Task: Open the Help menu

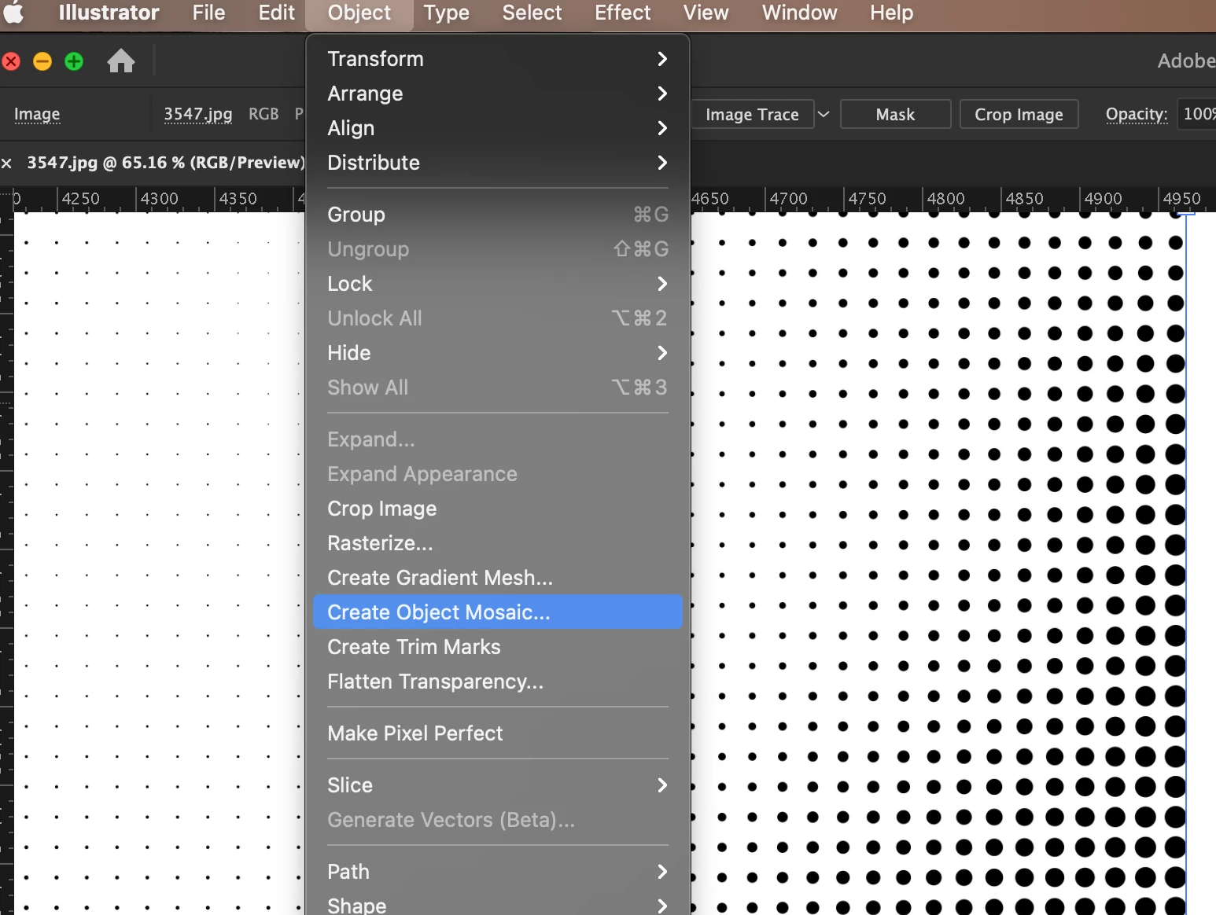Action: click(891, 13)
